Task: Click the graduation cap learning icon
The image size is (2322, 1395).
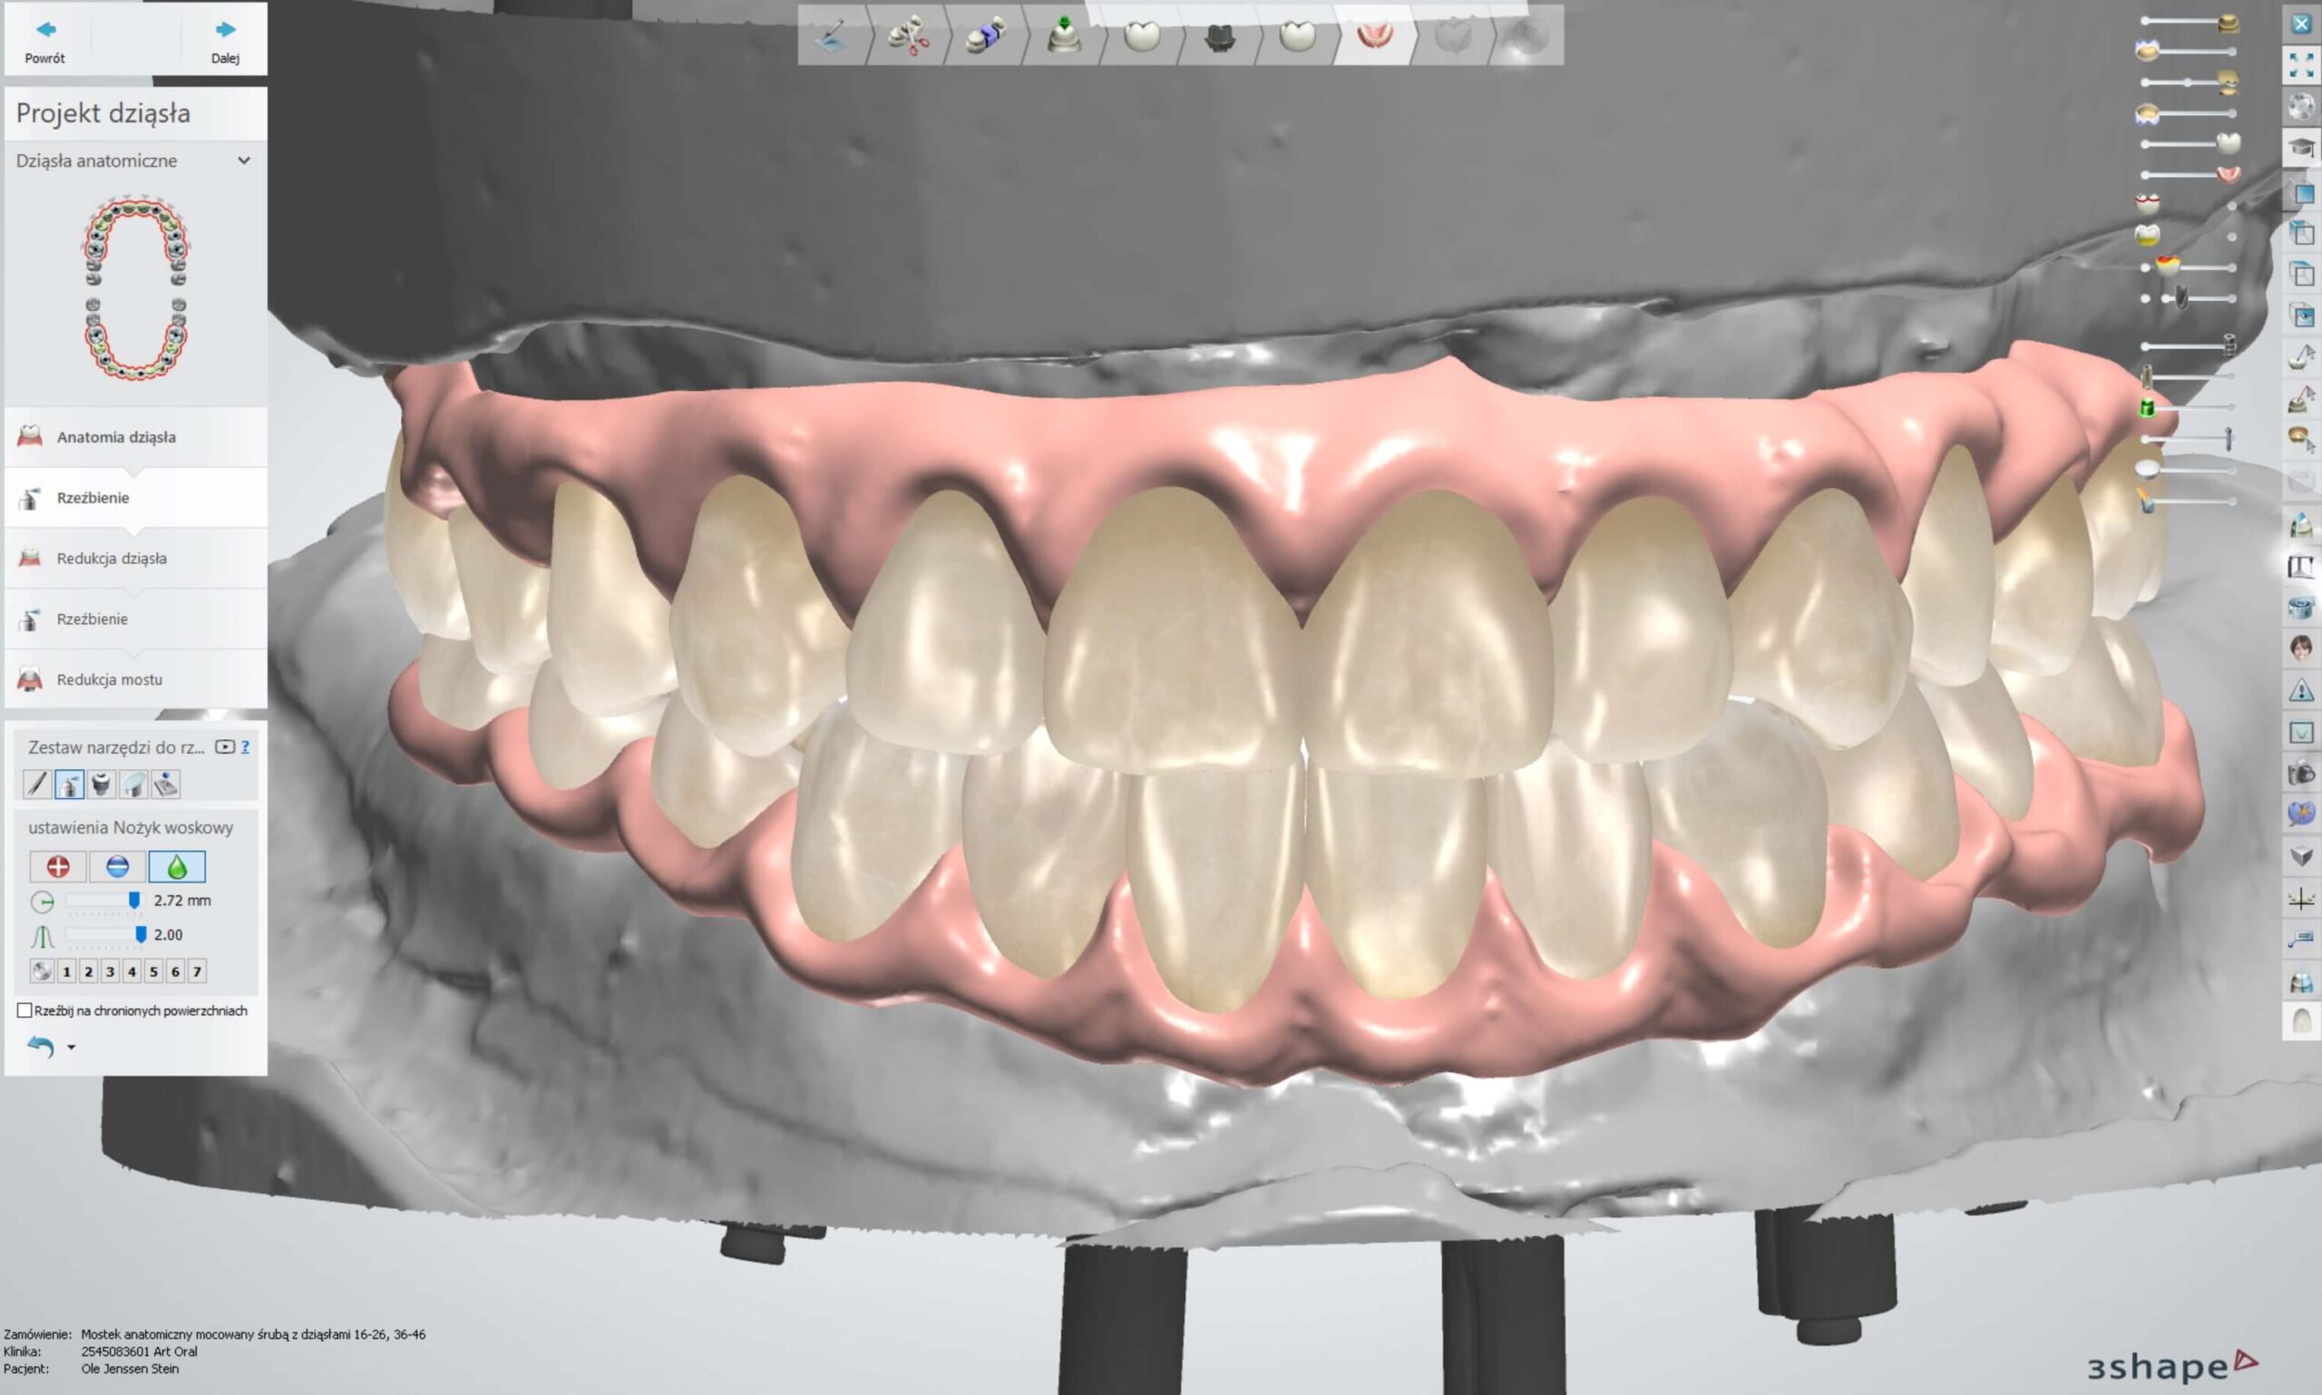Action: pos(2300,148)
